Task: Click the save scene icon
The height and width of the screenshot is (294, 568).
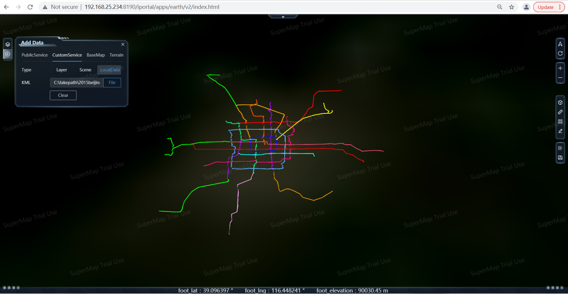Action: pos(560,158)
